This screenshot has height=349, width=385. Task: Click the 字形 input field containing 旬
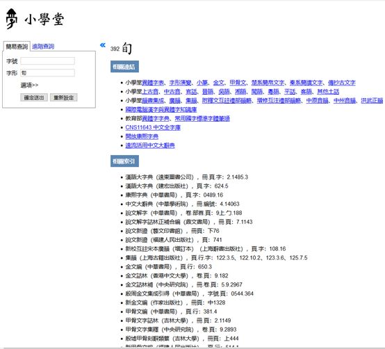[48, 73]
